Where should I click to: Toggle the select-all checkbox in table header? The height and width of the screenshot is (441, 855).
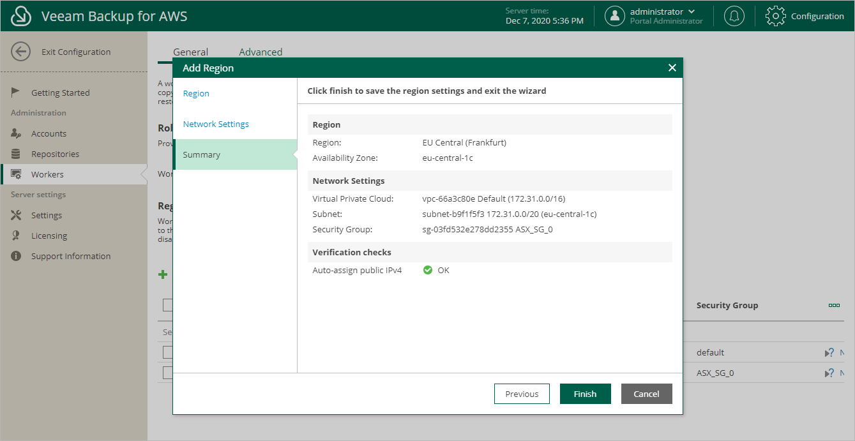pos(168,305)
